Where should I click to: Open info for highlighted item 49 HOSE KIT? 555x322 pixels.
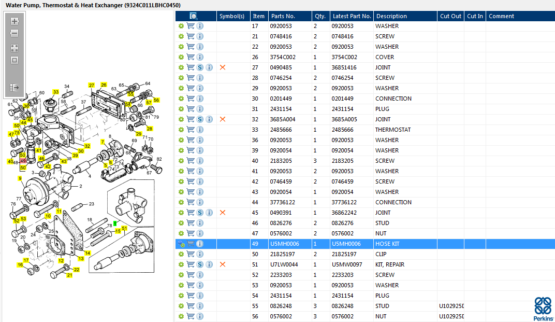200,244
